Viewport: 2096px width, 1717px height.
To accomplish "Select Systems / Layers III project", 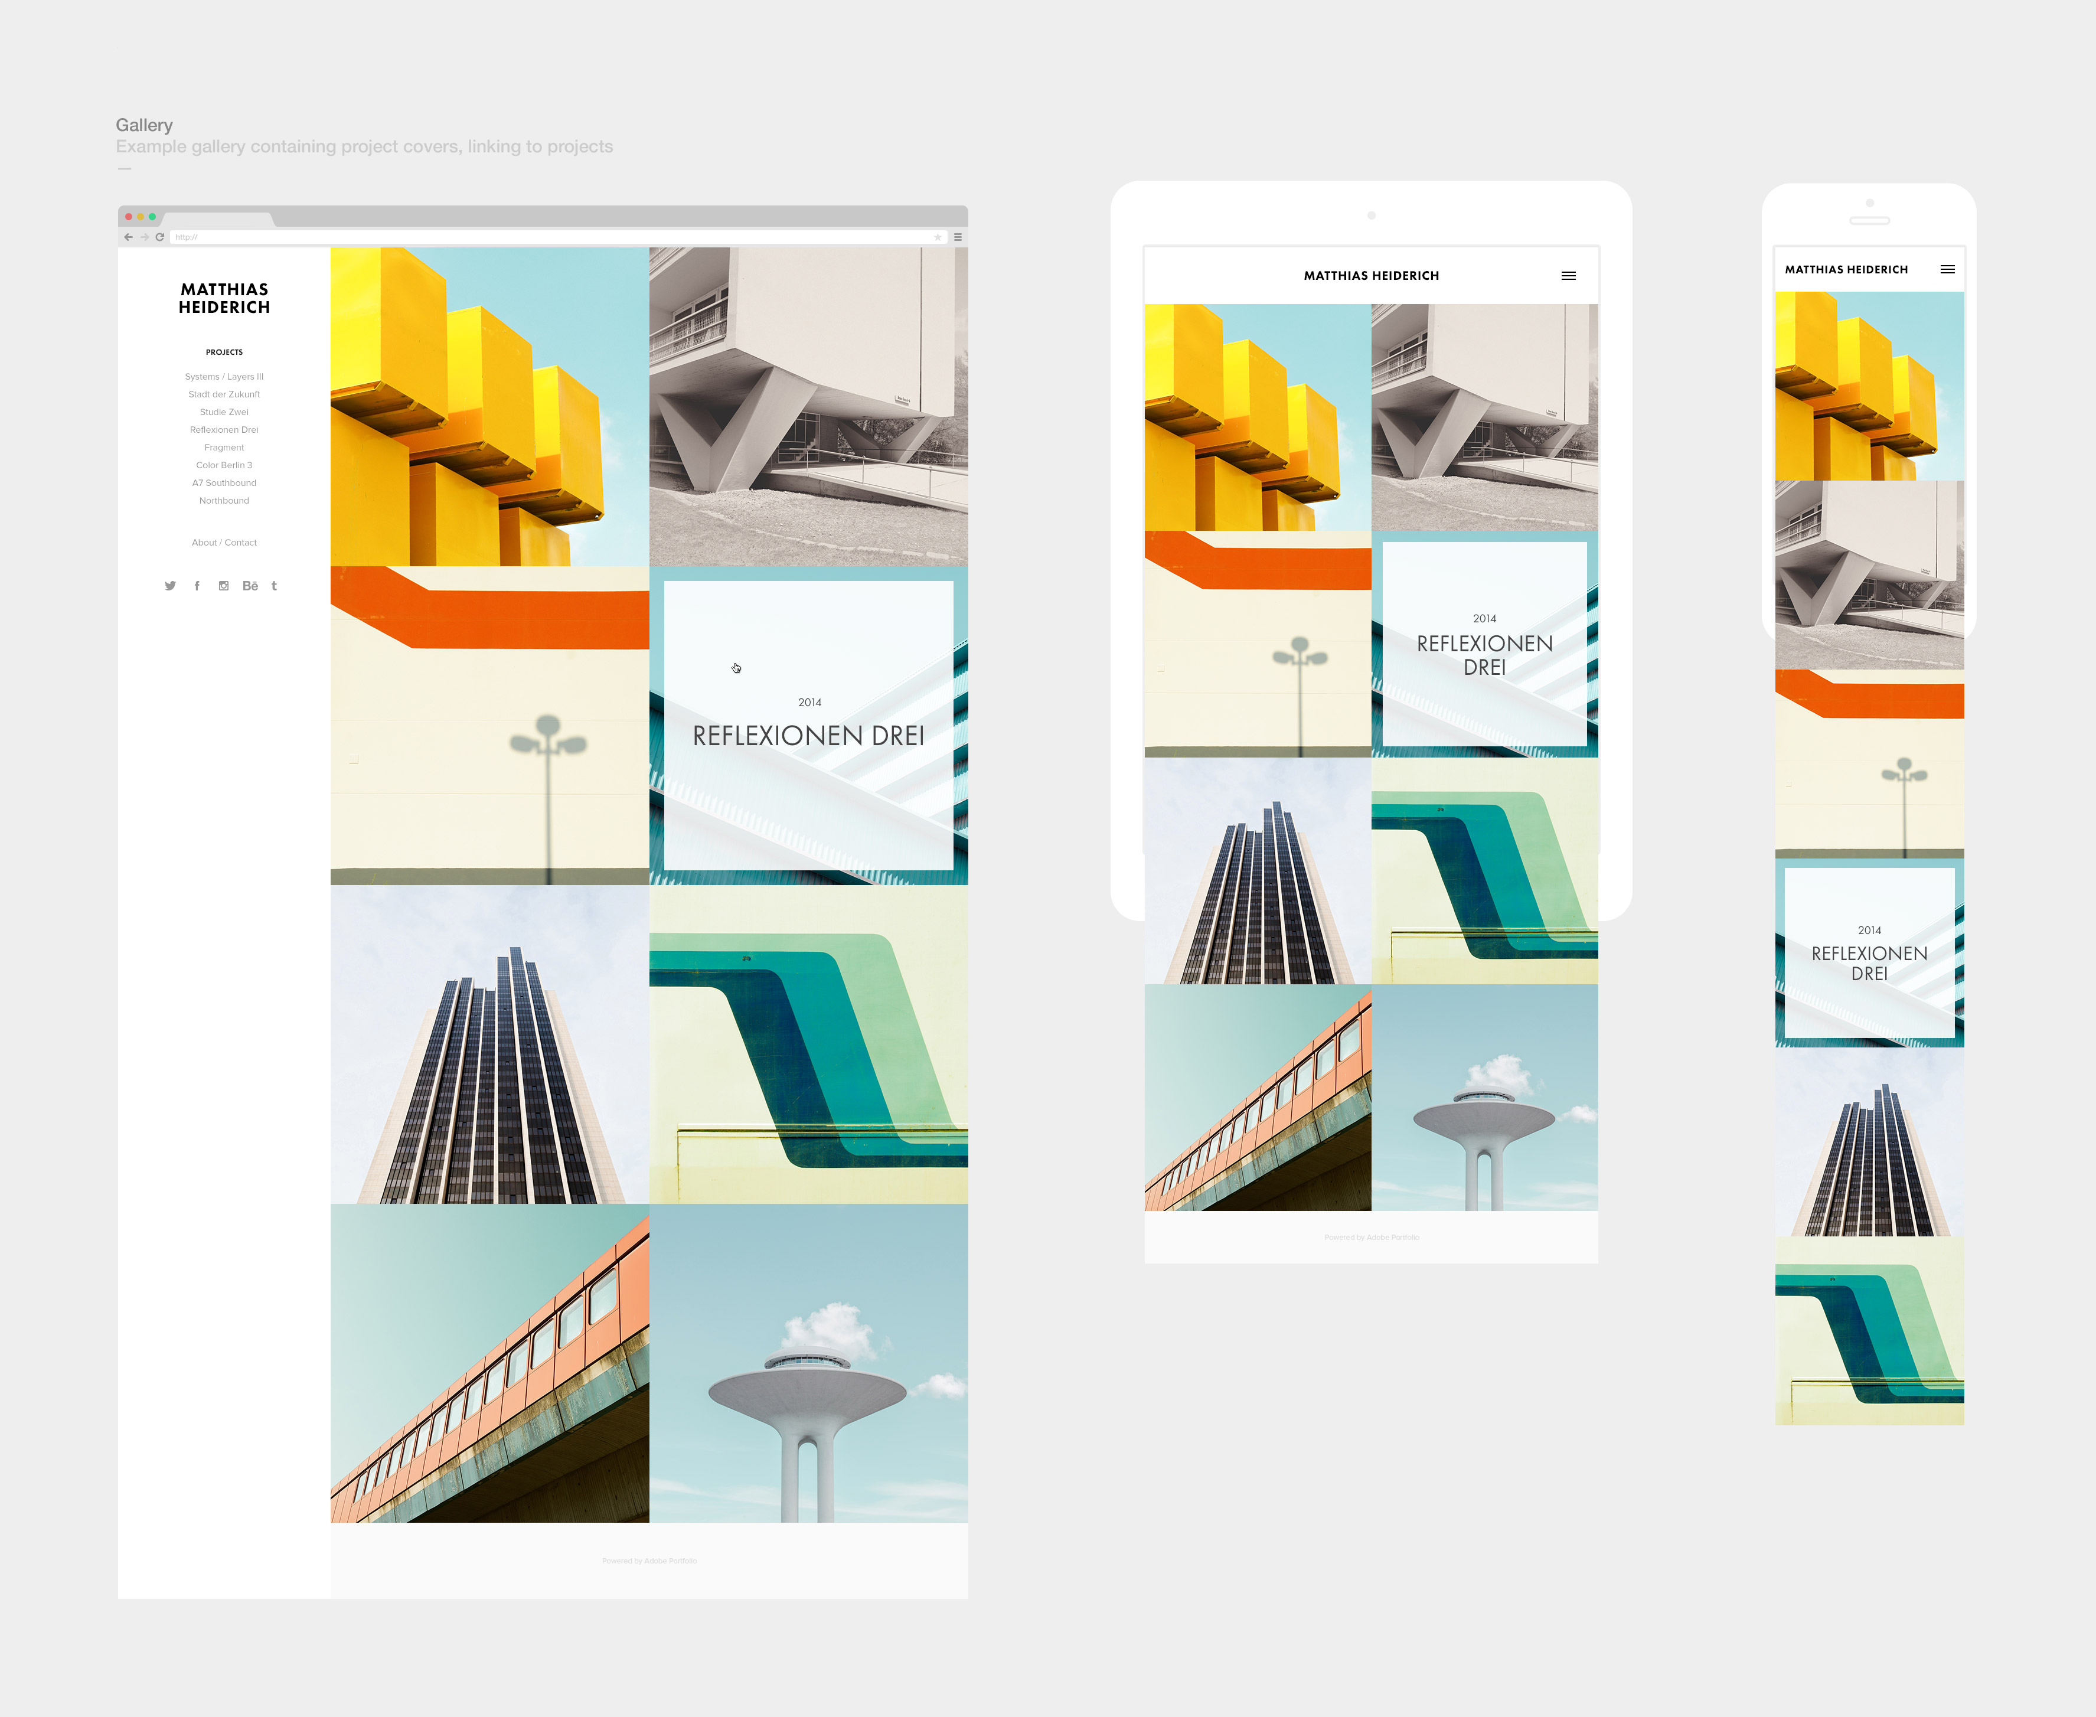I will 224,377.
